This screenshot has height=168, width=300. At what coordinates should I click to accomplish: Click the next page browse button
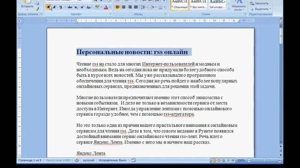pyautogui.click(x=281, y=155)
